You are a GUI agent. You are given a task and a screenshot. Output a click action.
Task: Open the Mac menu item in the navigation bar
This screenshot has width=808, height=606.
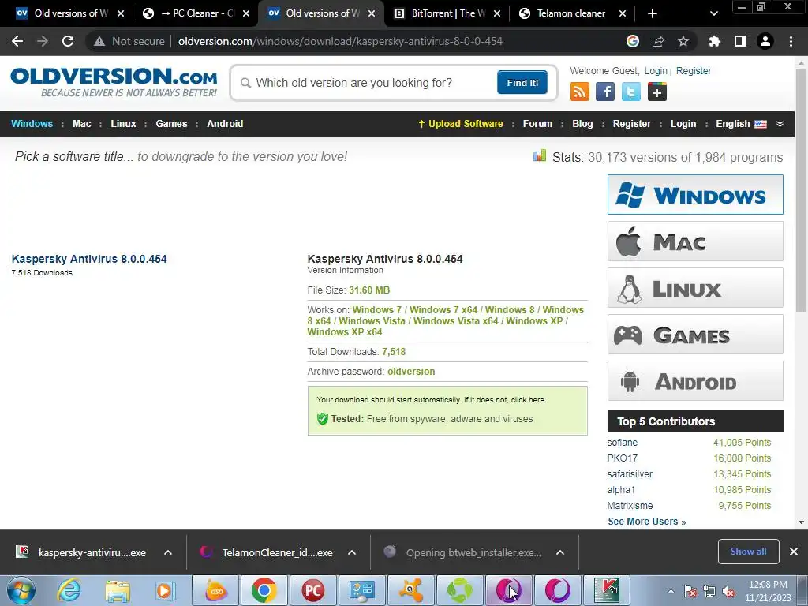click(81, 124)
